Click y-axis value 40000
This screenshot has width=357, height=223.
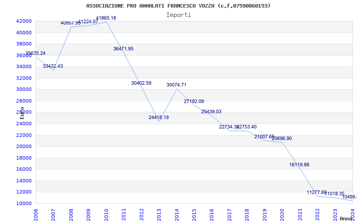[24, 33]
